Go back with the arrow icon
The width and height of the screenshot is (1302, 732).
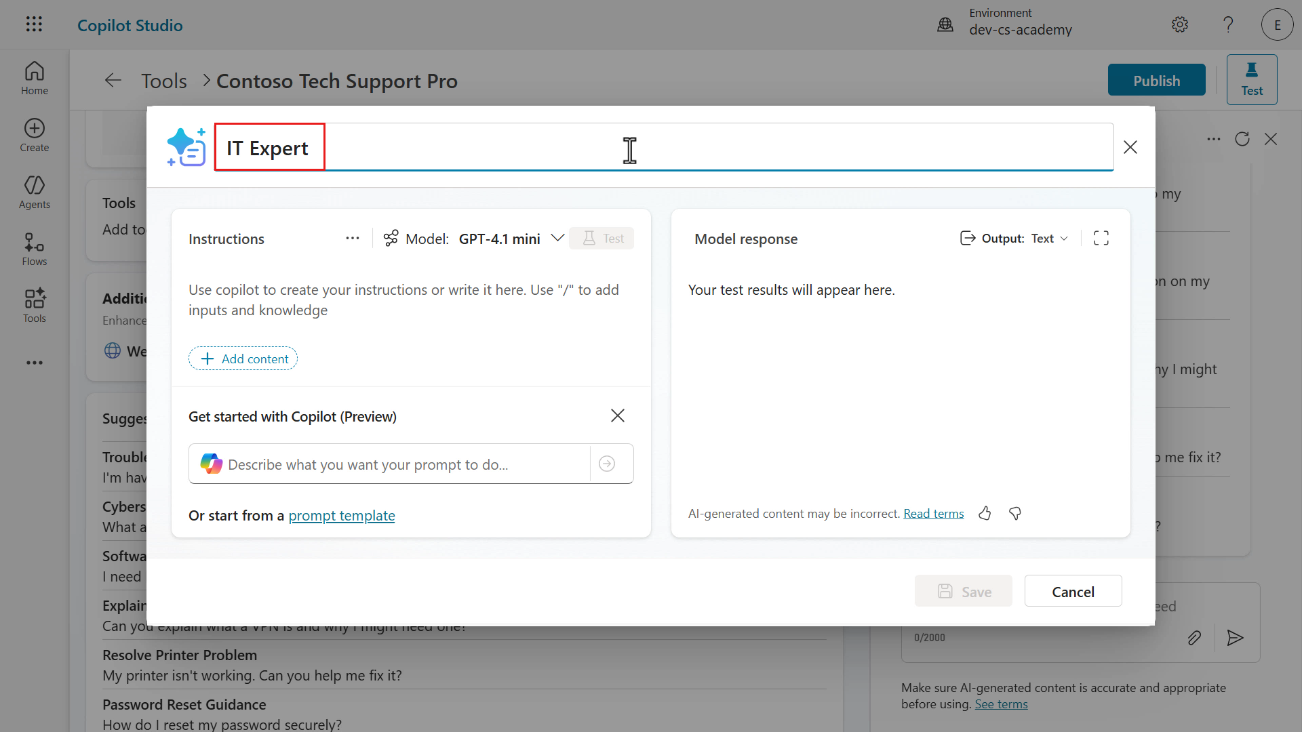113,81
